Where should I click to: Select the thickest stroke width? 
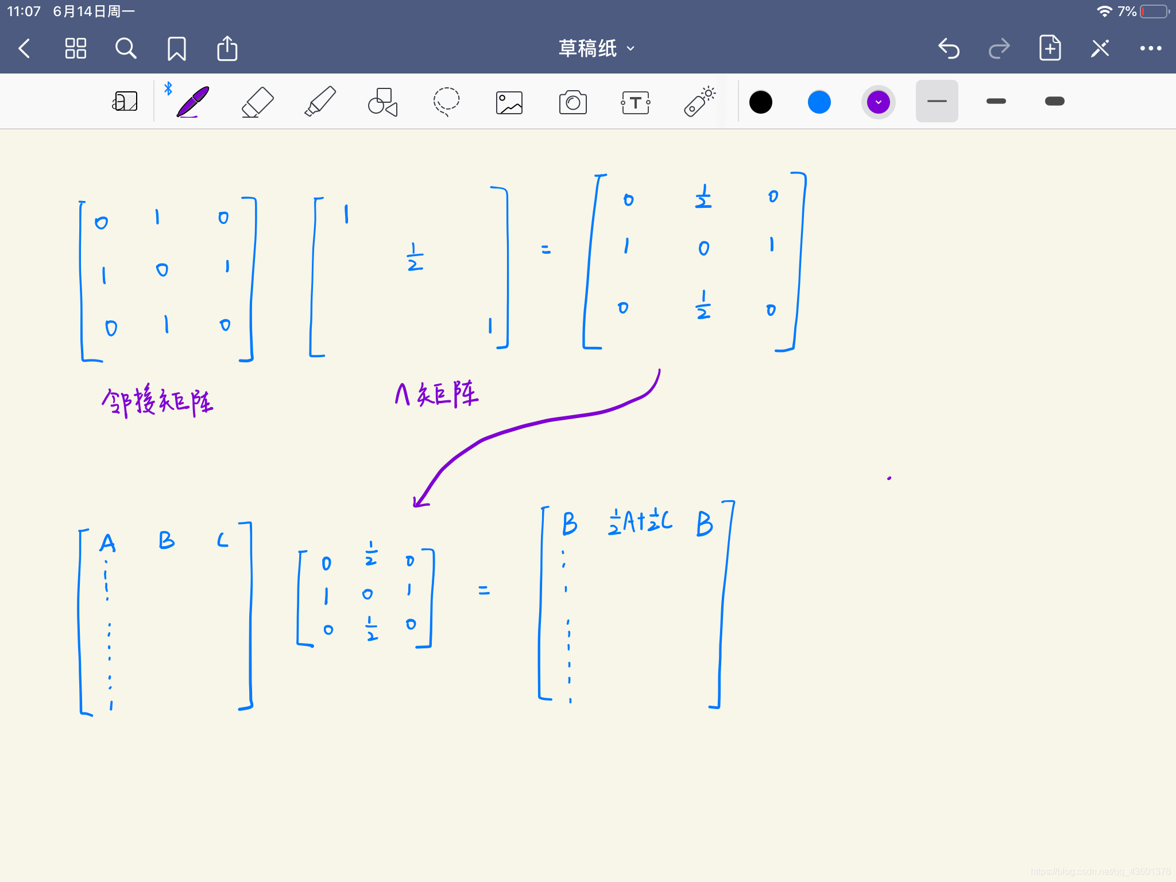pyautogui.click(x=1055, y=101)
